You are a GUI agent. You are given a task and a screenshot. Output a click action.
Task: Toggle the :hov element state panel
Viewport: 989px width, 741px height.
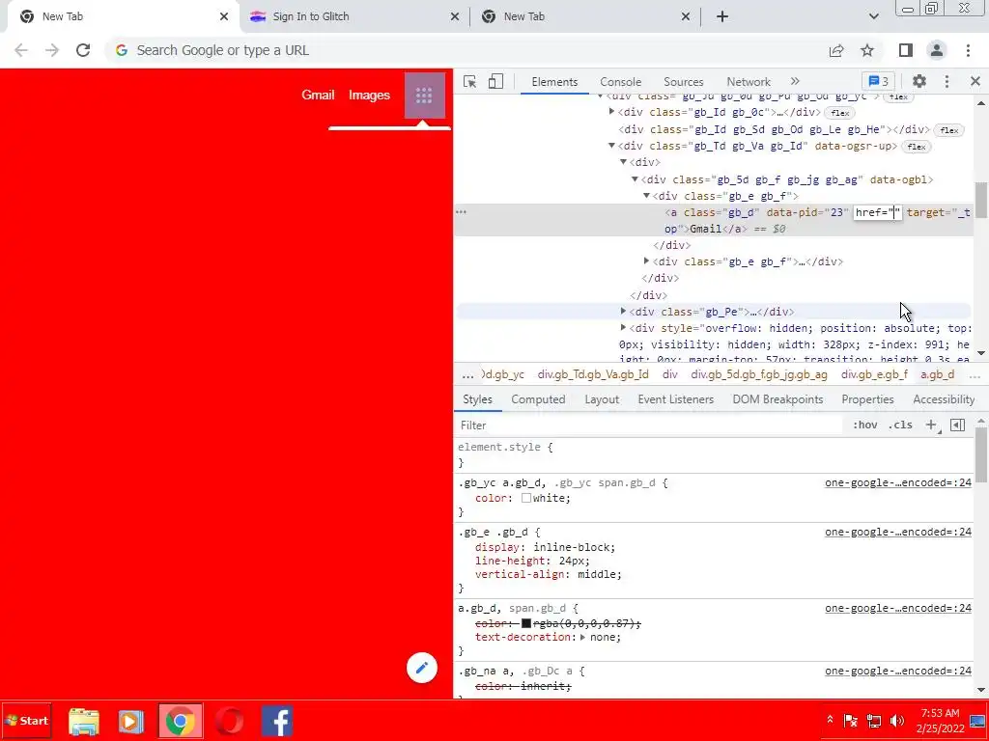tap(864, 425)
